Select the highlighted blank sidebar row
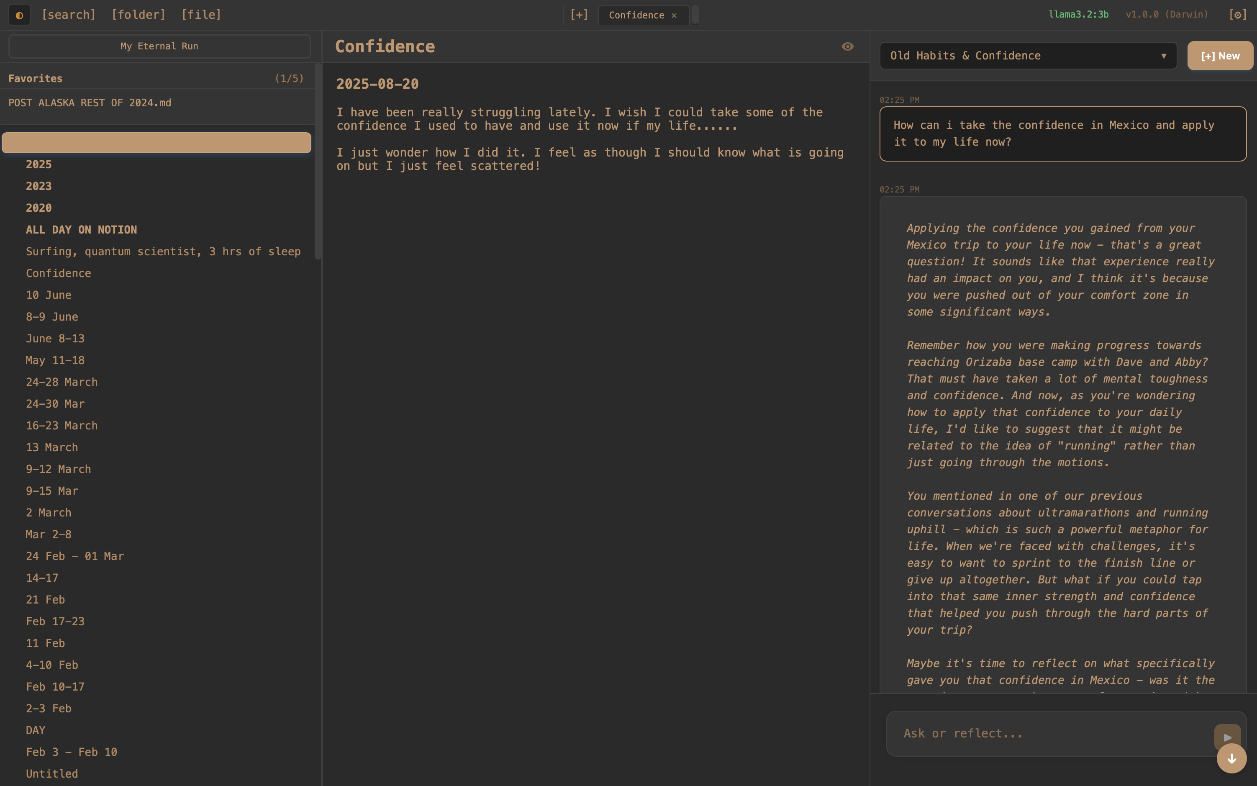 (156, 143)
